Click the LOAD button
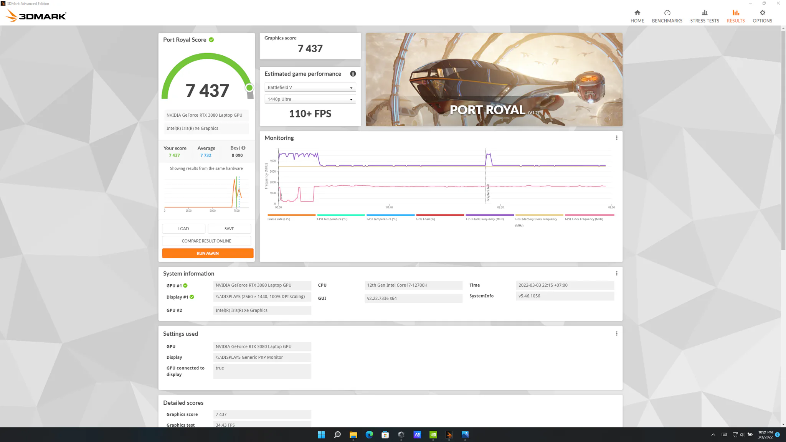Viewport: 786px width, 442px height. tap(183, 229)
